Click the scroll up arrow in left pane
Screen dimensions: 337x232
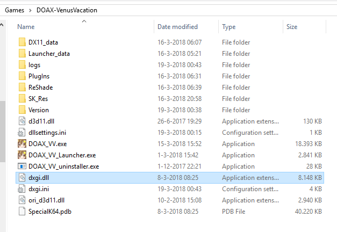pos(2,25)
